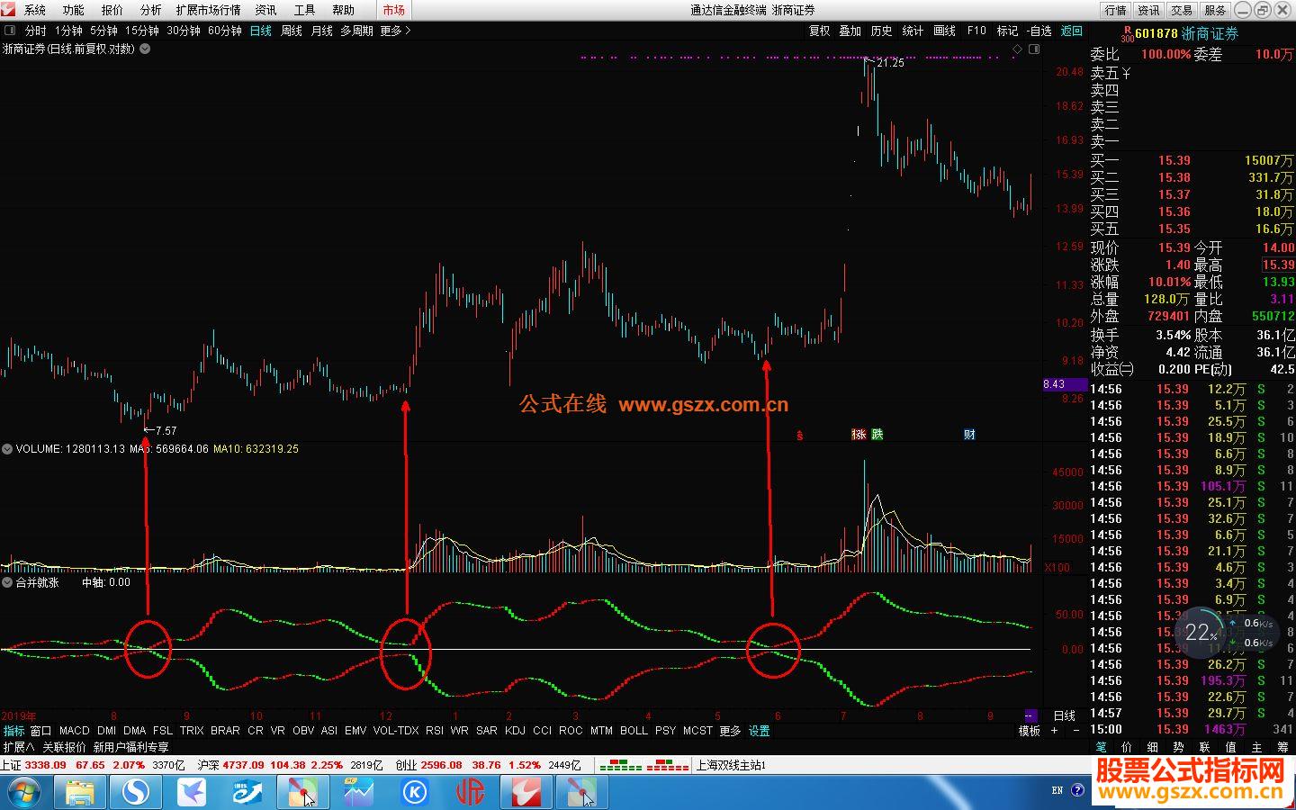Switch to the 分时 chart period

35,31
